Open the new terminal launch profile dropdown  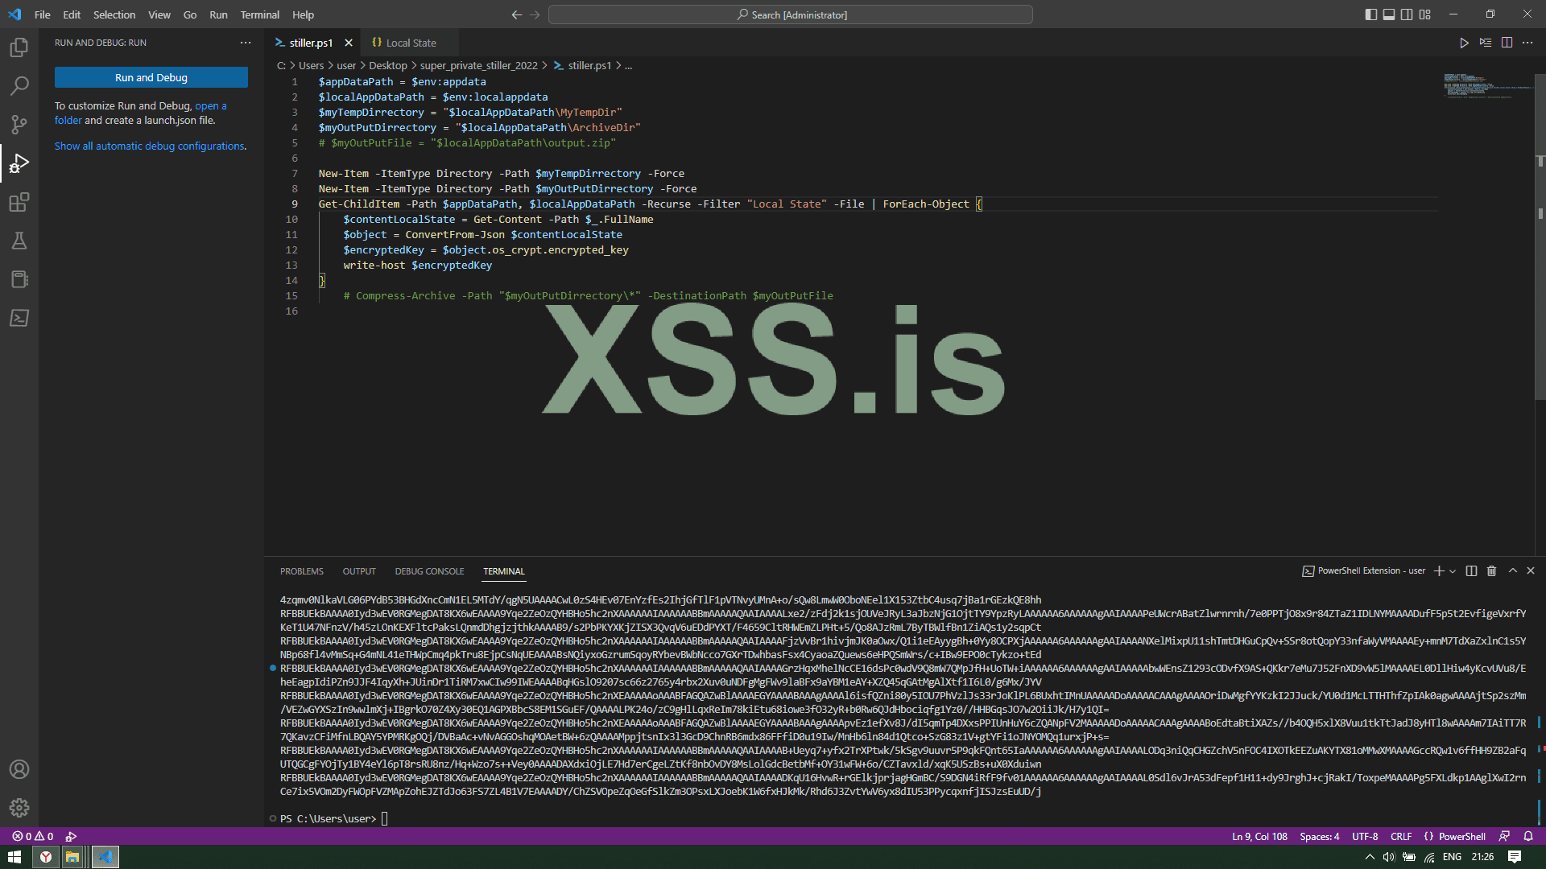pyautogui.click(x=1453, y=571)
